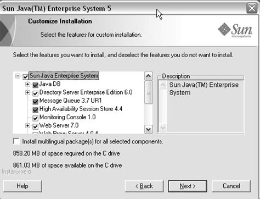Click the feature tree scrollbar thumb
This screenshot has height=199, width=260.
(149, 92)
